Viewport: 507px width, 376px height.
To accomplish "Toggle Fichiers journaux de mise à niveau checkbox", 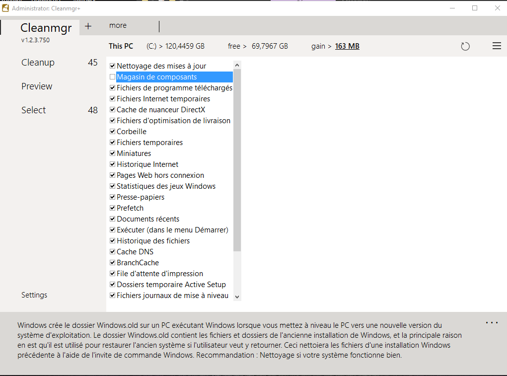I will click(113, 296).
